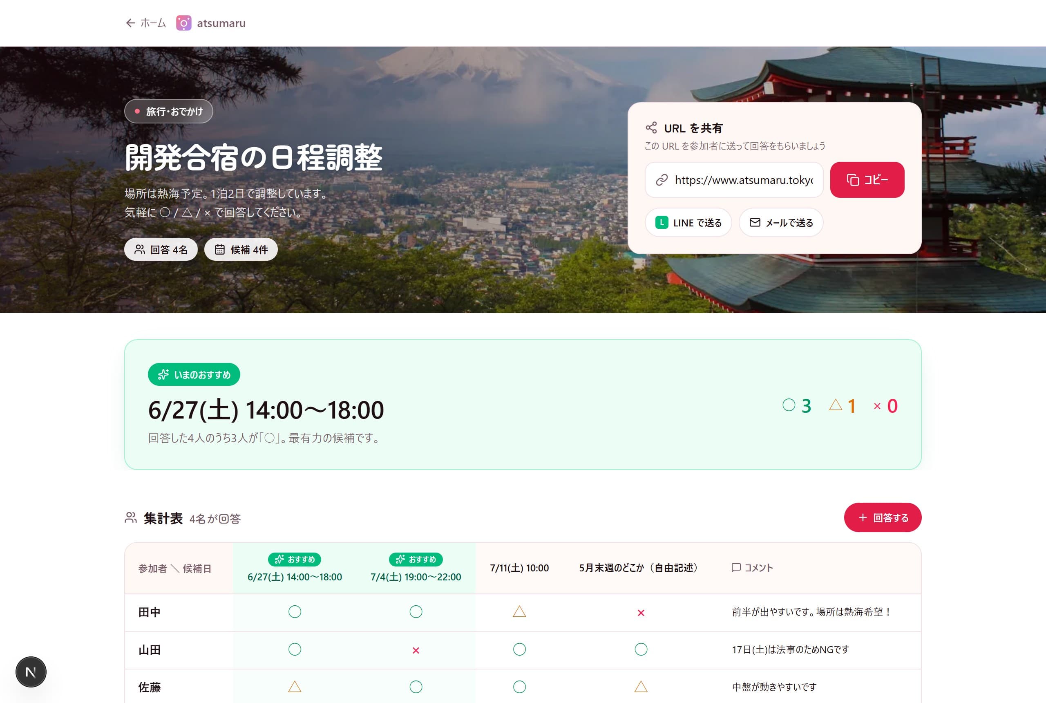1046x703 pixels.
Task: Click the share icon beside URL を共有
Action: click(x=651, y=128)
